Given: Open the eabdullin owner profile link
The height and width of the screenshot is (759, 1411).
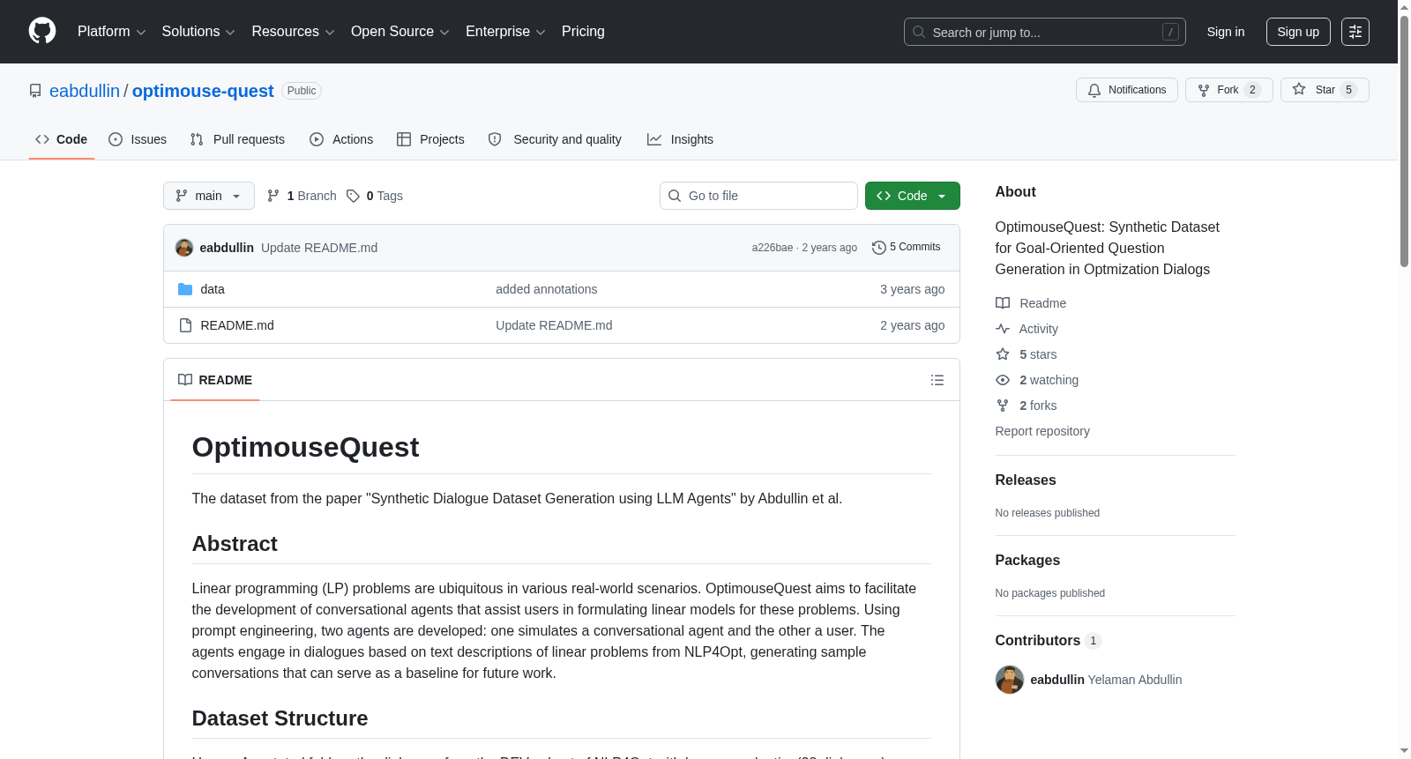Looking at the screenshot, I should pos(85,91).
